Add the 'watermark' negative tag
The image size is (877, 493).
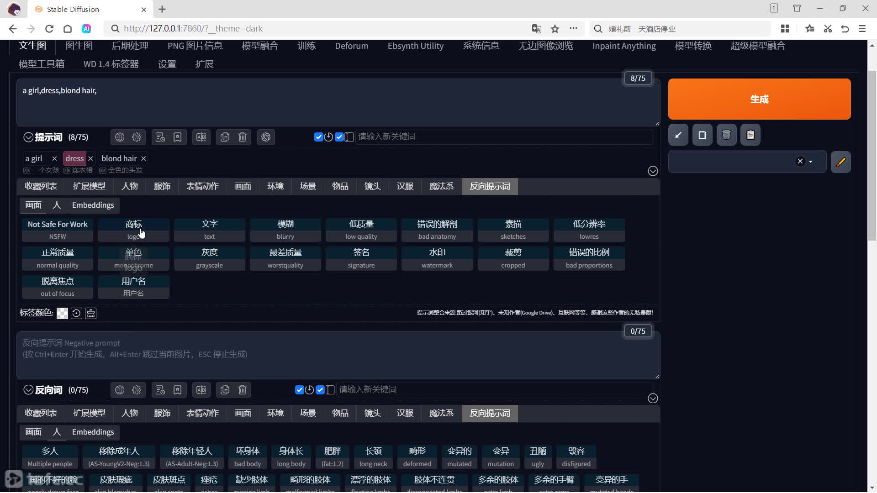click(x=437, y=258)
